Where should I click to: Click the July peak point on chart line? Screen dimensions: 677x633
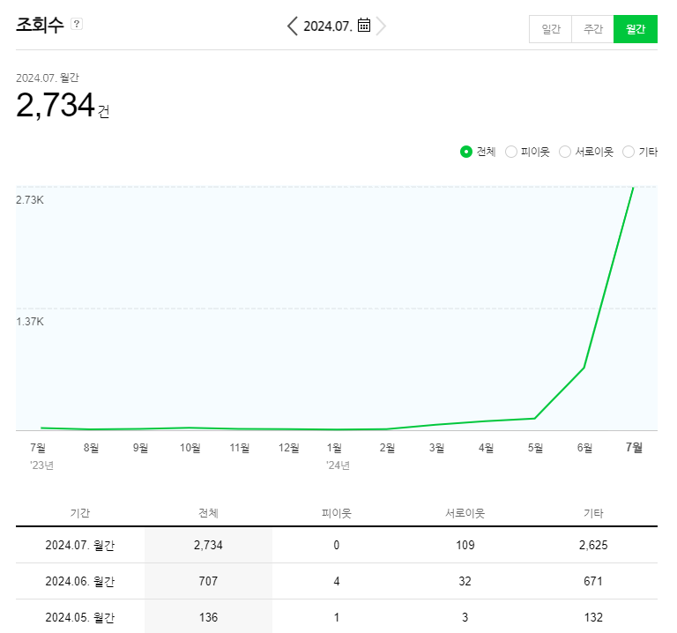(633, 187)
